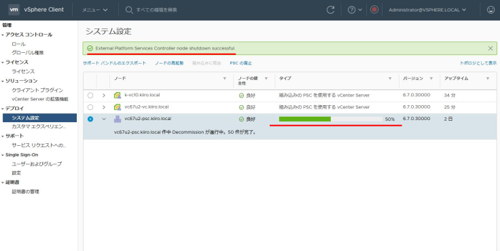Click トポロジとして表示 link

[x=478, y=63]
